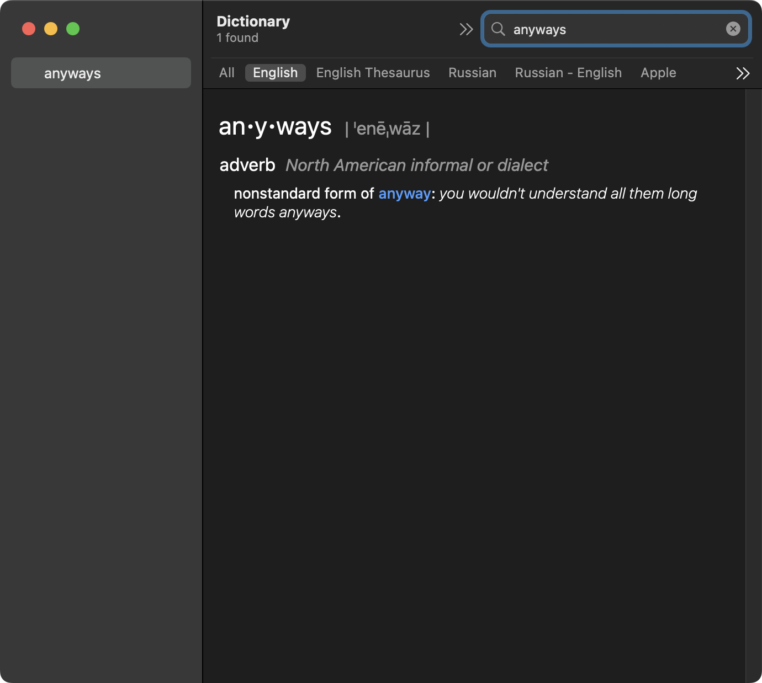Image resolution: width=762 pixels, height=683 pixels.
Task: Click into the search text field
Action: 613,29
